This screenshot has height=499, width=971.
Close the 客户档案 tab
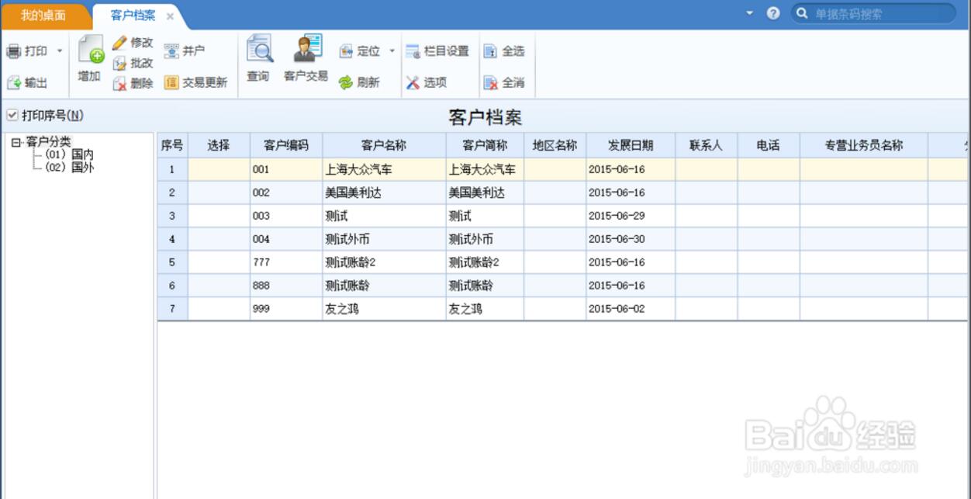click(170, 16)
